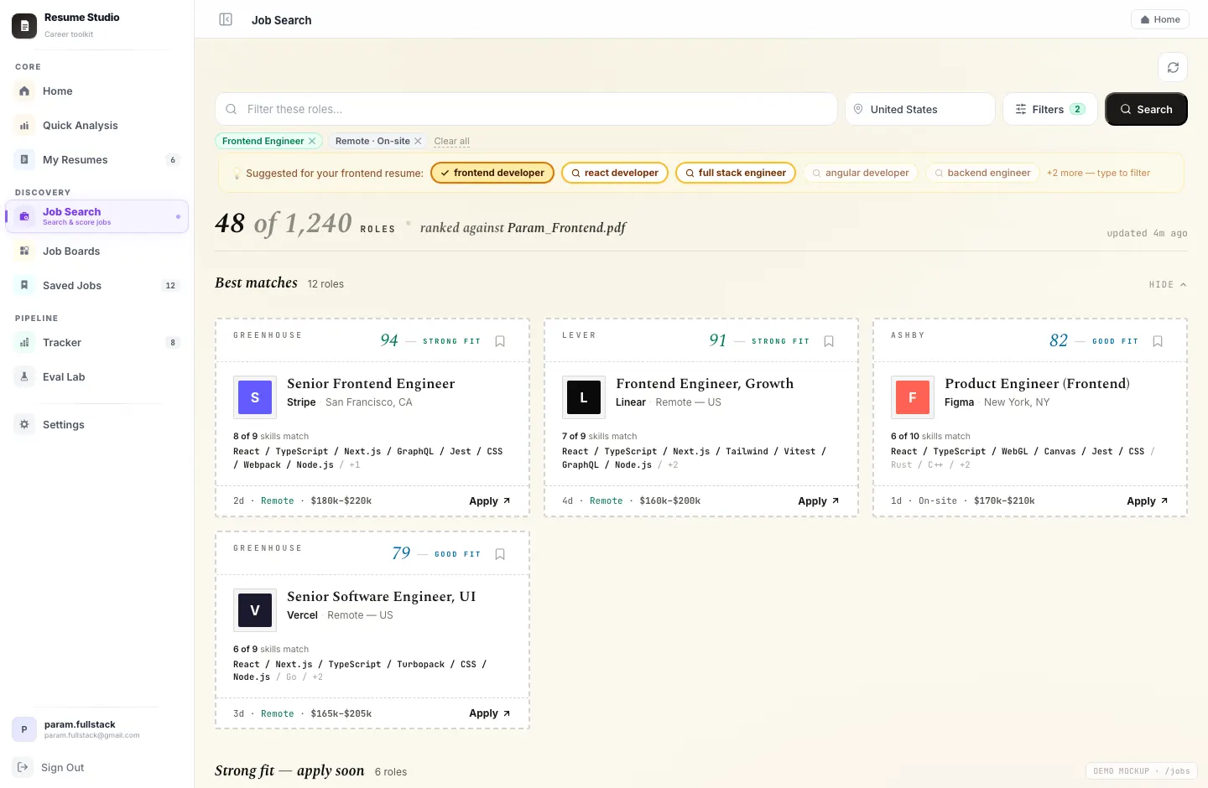The width and height of the screenshot is (1208, 788).
Task: Go to My Resumes
Action: pyautogui.click(x=96, y=159)
